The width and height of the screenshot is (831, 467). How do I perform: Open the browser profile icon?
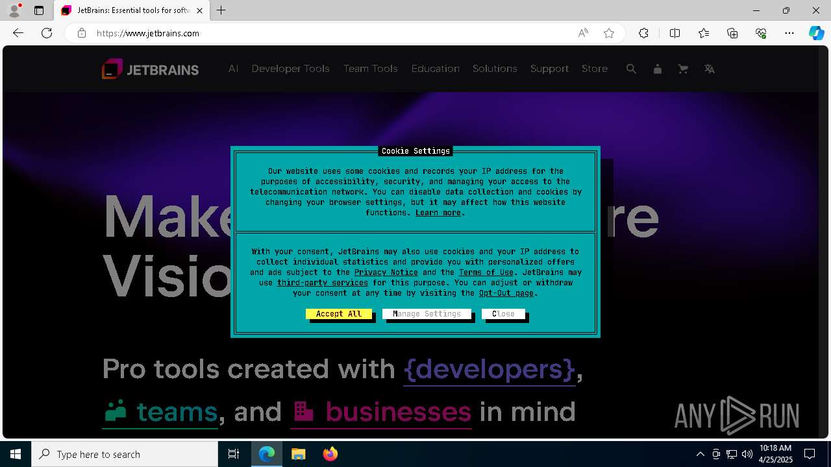(x=14, y=10)
